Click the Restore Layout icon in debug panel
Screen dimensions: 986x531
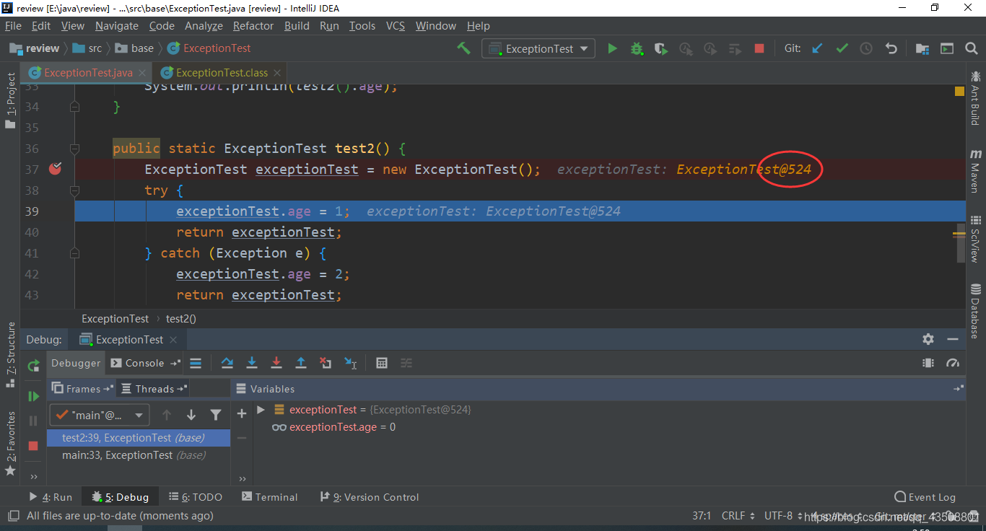pos(928,363)
